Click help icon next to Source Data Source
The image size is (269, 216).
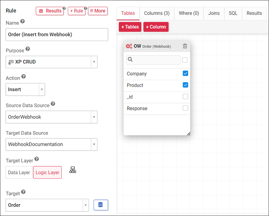coord(53,104)
